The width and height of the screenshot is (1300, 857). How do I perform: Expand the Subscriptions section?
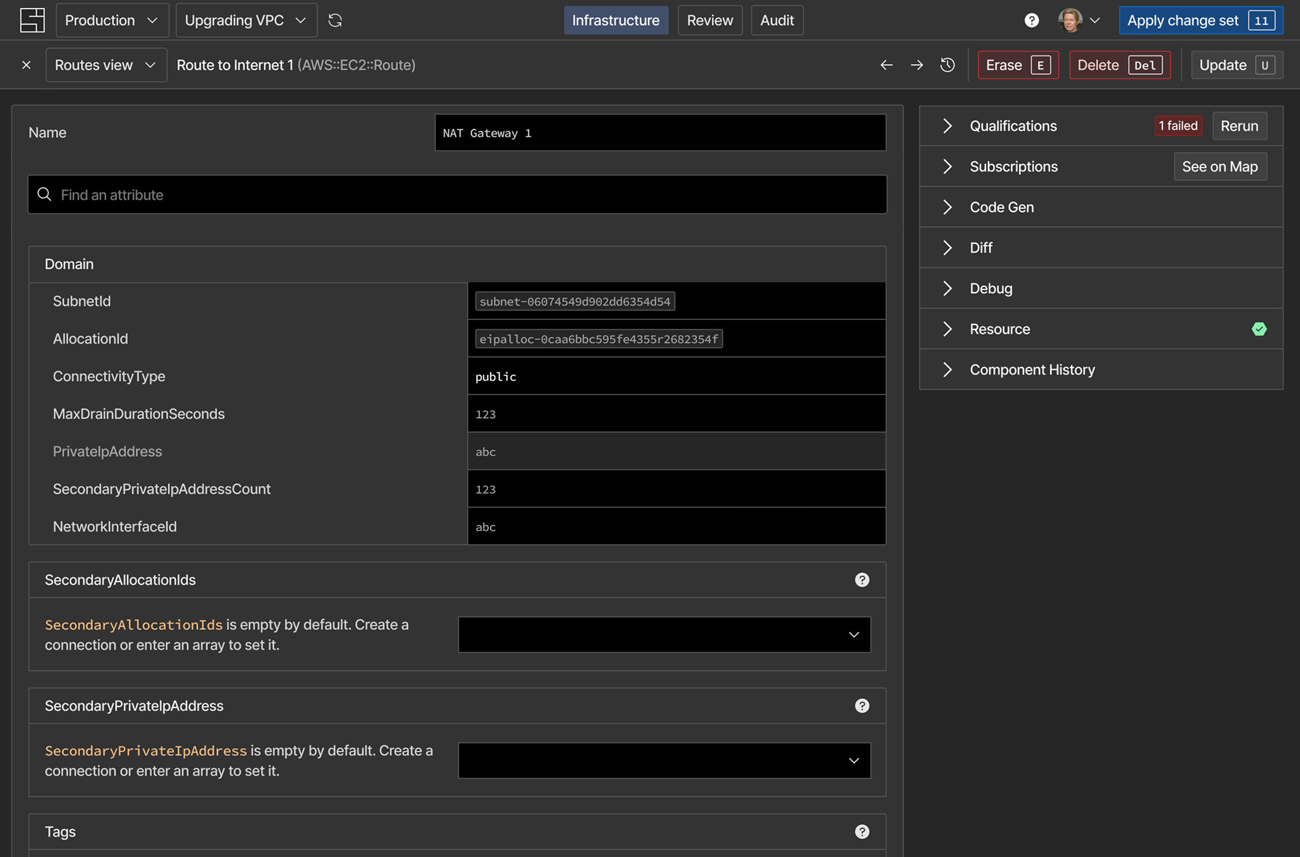click(947, 166)
